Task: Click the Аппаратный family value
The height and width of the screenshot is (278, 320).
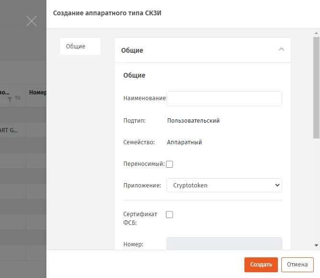Action: [184, 142]
